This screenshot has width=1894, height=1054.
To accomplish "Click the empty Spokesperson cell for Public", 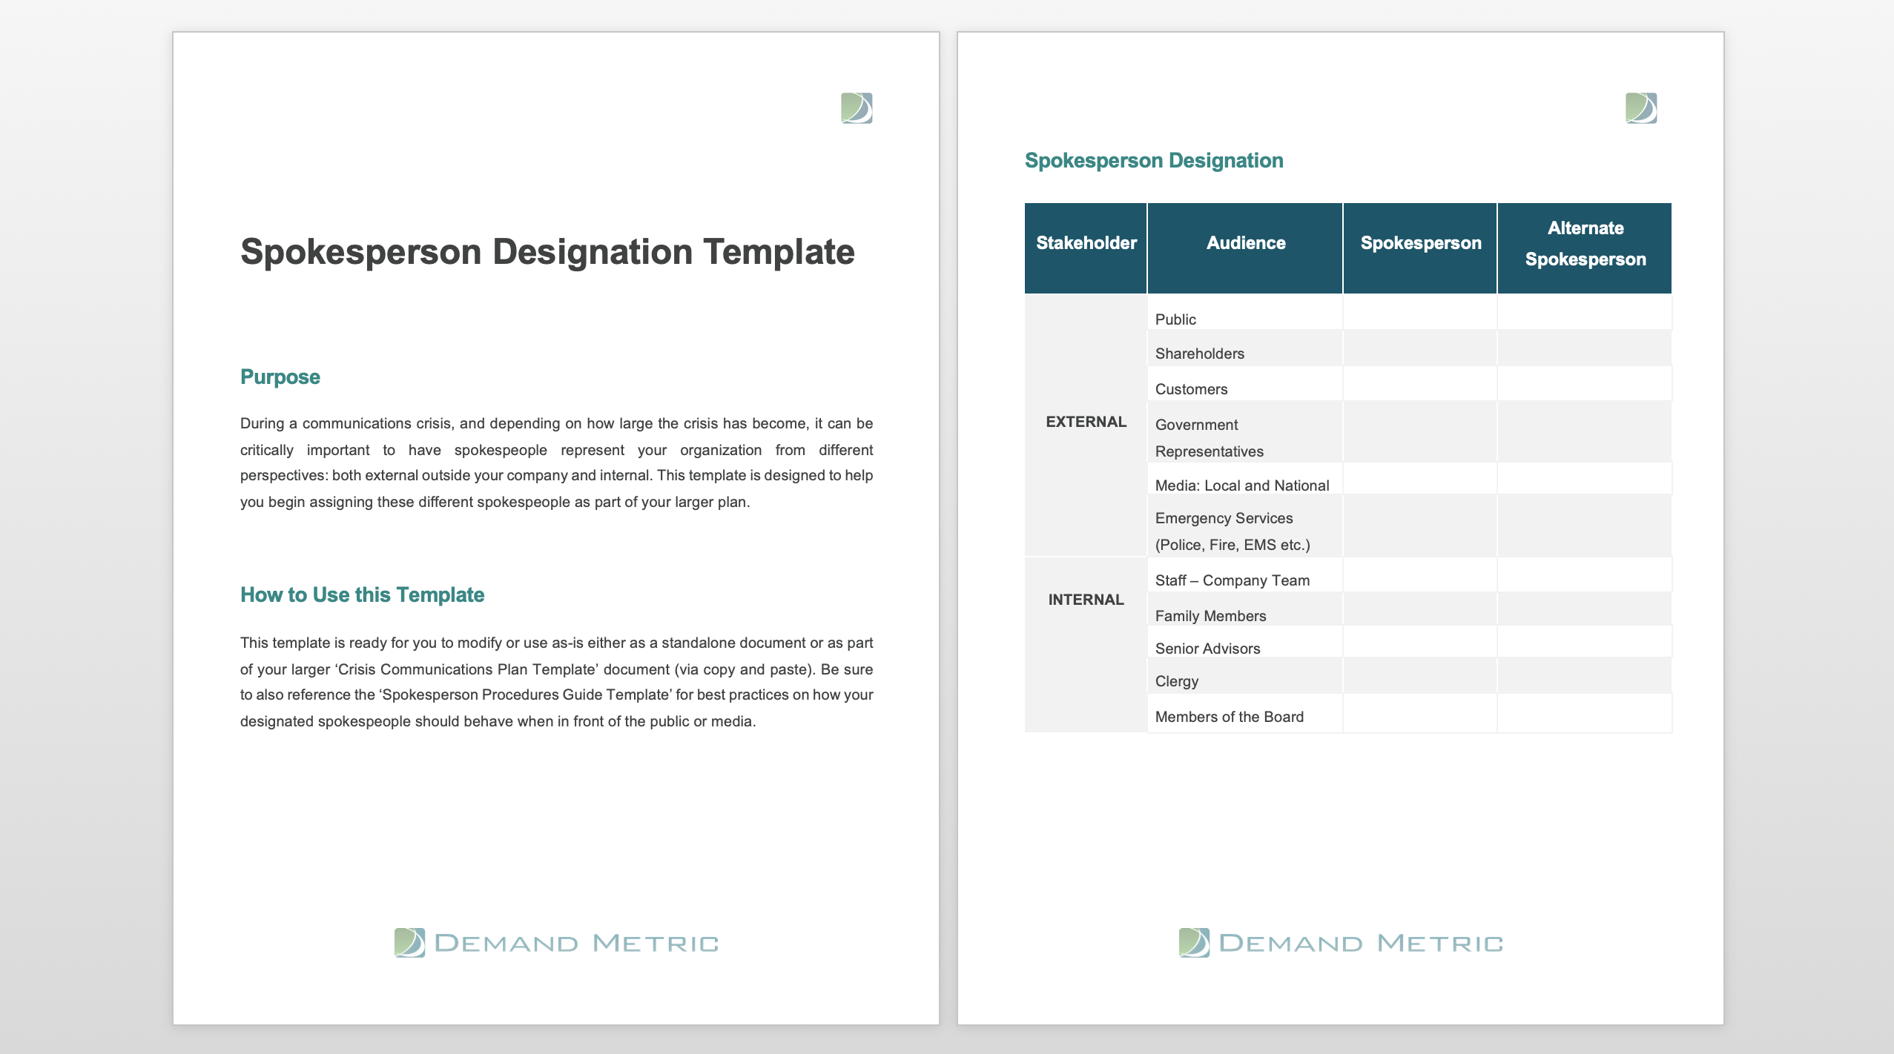I will tap(1420, 312).
